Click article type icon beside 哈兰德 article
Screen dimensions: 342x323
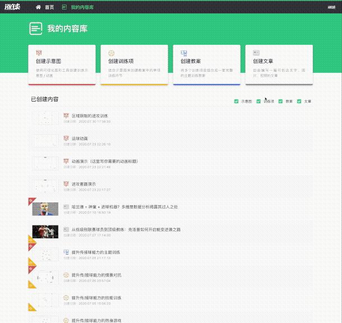click(x=66, y=207)
